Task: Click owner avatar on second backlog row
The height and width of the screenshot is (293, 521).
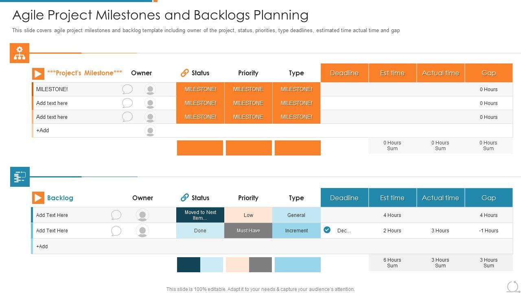Action: click(x=142, y=231)
